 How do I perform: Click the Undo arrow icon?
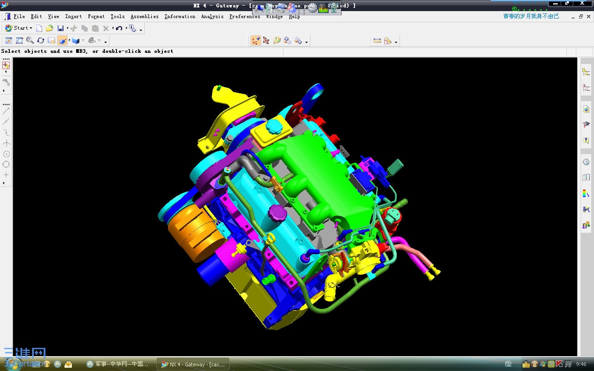pyautogui.click(x=119, y=28)
